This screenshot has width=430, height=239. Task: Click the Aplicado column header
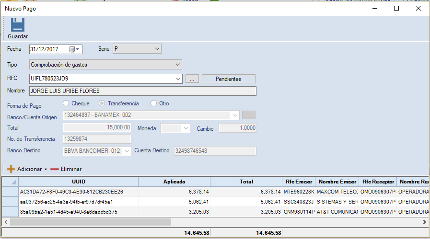pyautogui.click(x=174, y=182)
